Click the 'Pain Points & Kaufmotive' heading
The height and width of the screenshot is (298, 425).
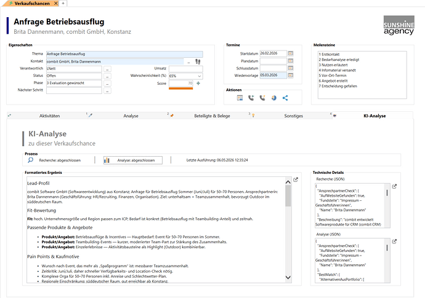point(53,257)
